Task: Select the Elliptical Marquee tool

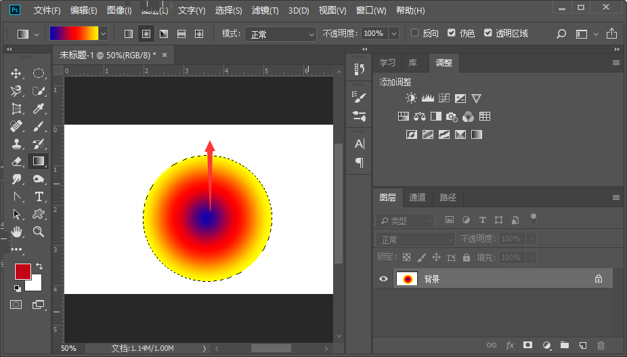Action: pyautogui.click(x=39, y=73)
